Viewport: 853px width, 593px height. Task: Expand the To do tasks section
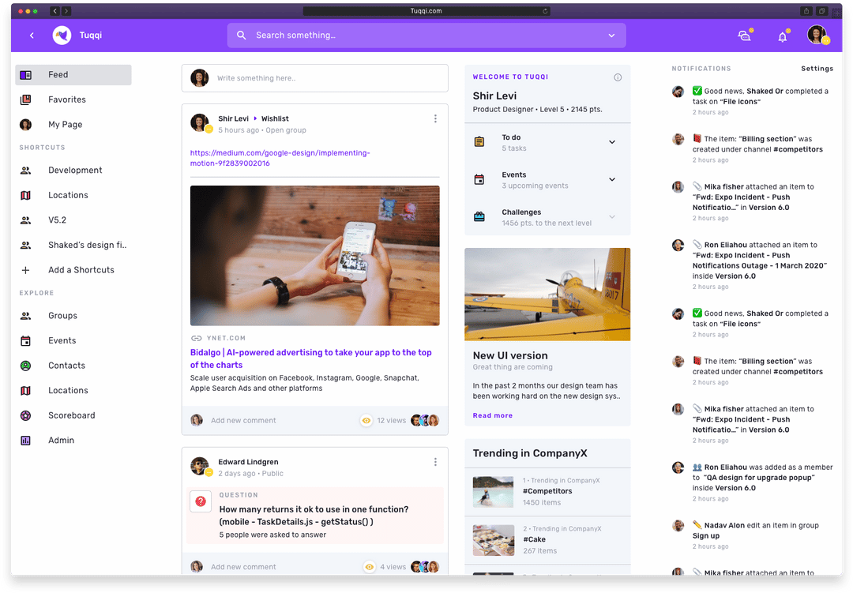611,142
